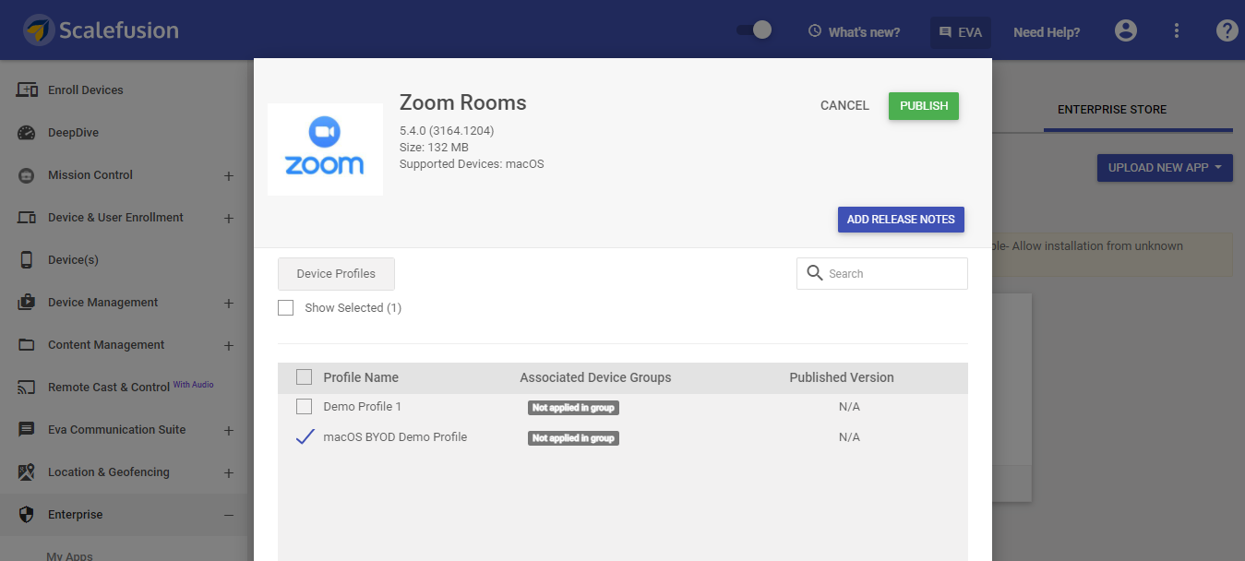Viewport: 1245px width, 561px height.
Task: Click the Supported Devices: macOS text
Action: point(472,164)
